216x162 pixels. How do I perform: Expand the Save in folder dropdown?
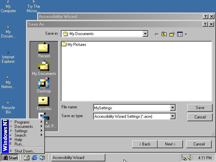[x=145, y=34]
